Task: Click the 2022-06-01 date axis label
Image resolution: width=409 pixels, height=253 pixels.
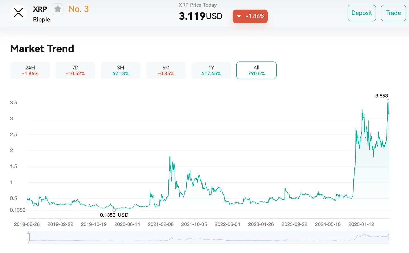Action: coord(228,224)
